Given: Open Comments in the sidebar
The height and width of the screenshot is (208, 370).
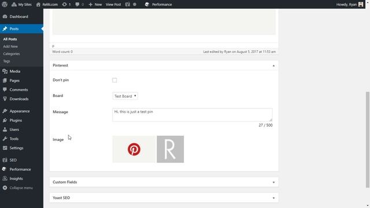Looking at the screenshot, I should [x=21, y=90].
